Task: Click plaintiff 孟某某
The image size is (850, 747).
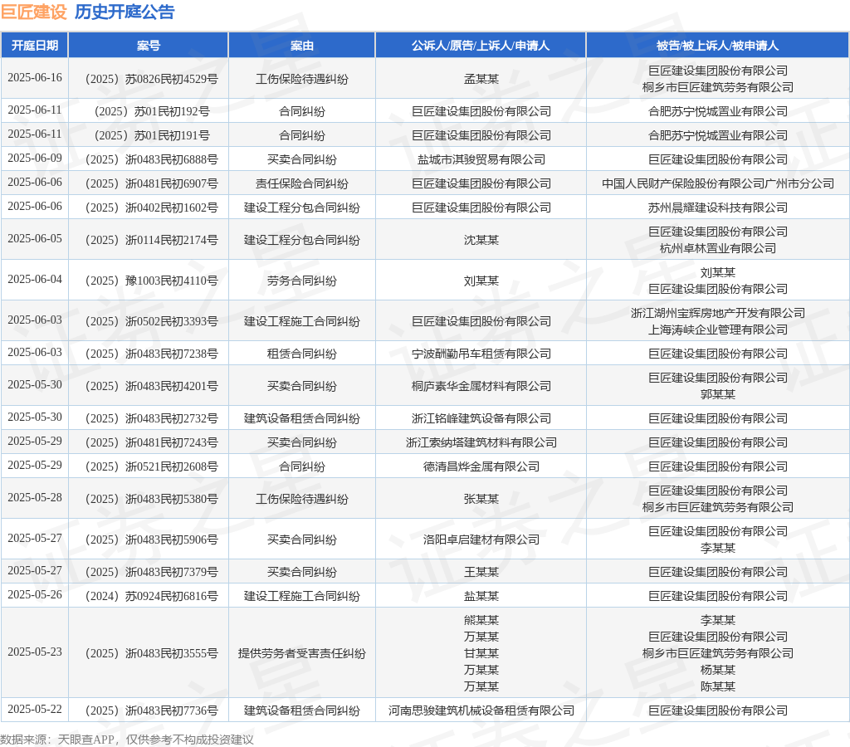Action: 481,79
